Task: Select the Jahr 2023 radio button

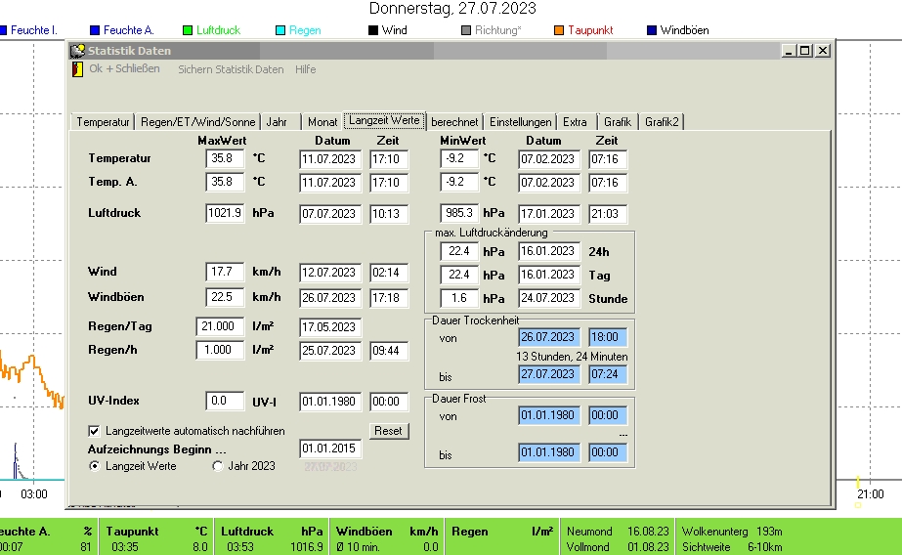Action: tap(218, 466)
